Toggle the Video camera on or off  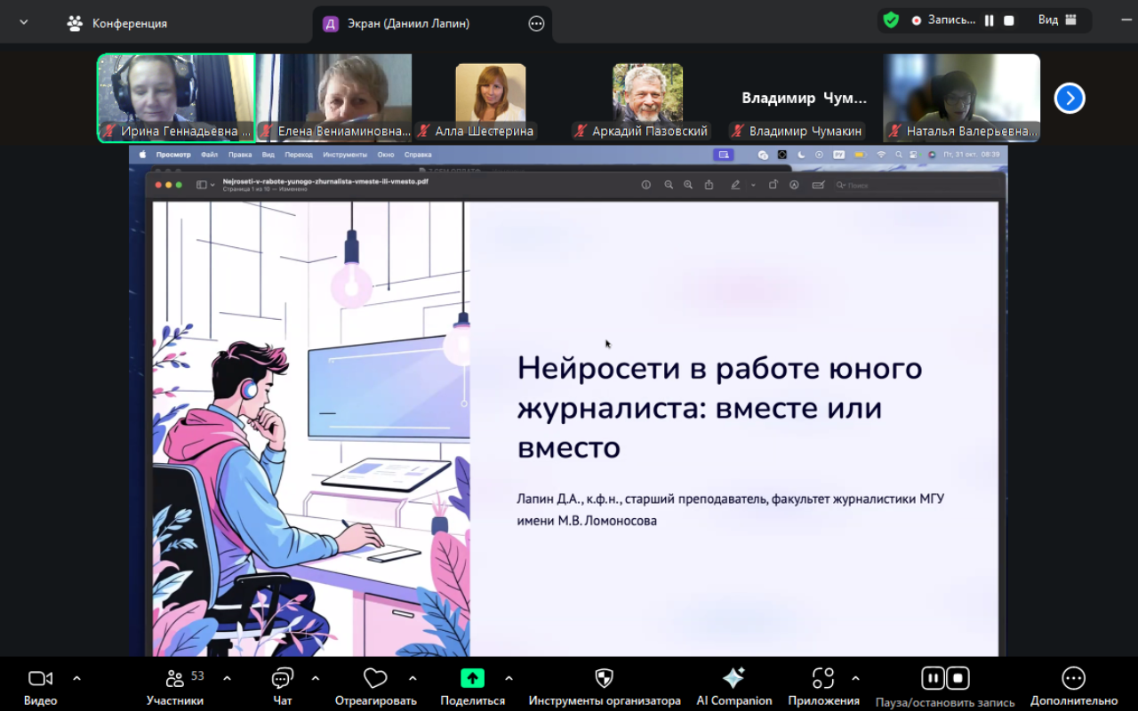point(40,679)
